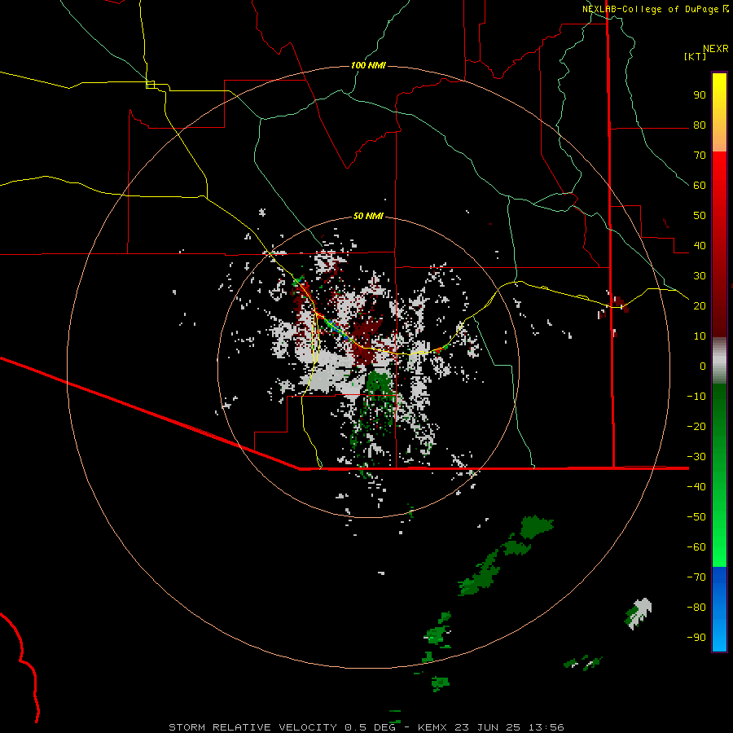Viewport: 733px width, 733px height.
Task: Click the -60 value on the color scale
Action: (x=696, y=547)
